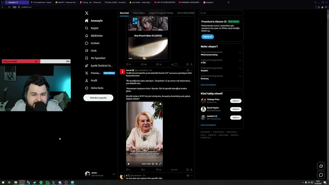Reply to the Jurnal post

pyautogui.click(x=128, y=170)
